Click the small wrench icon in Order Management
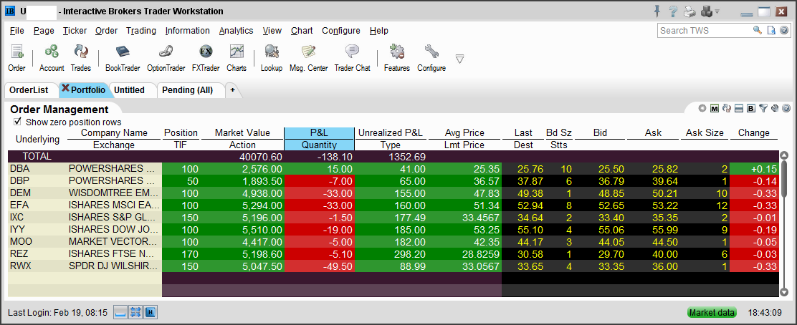Image resolution: width=797 pixels, height=325 pixels. (775, 107)
